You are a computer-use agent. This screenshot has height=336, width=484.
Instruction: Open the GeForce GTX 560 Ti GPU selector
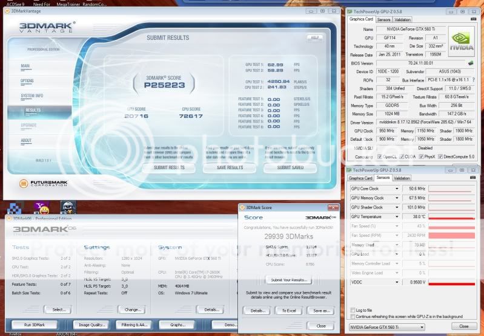(x=387, y=327)
